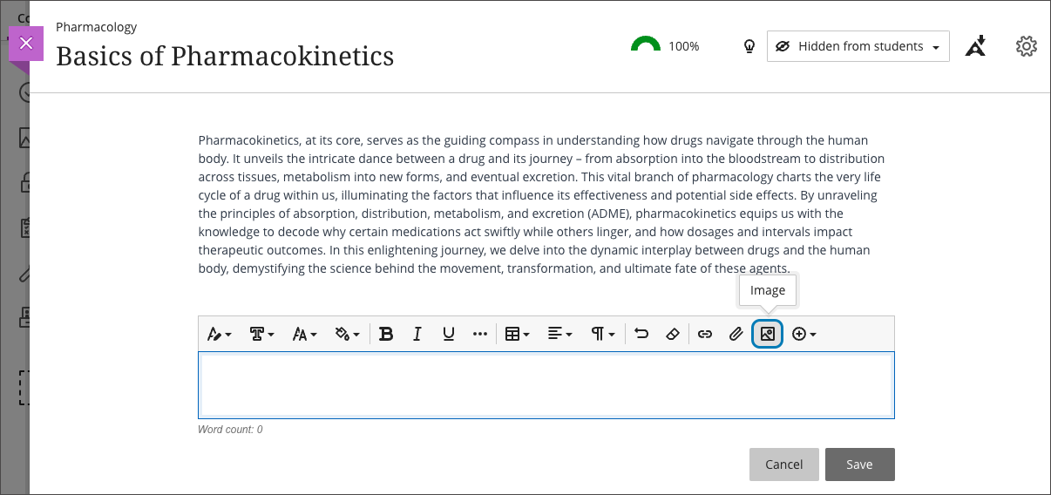1051x495 pixels.
Task: Click the Cancel button
Action: point(783,464)
